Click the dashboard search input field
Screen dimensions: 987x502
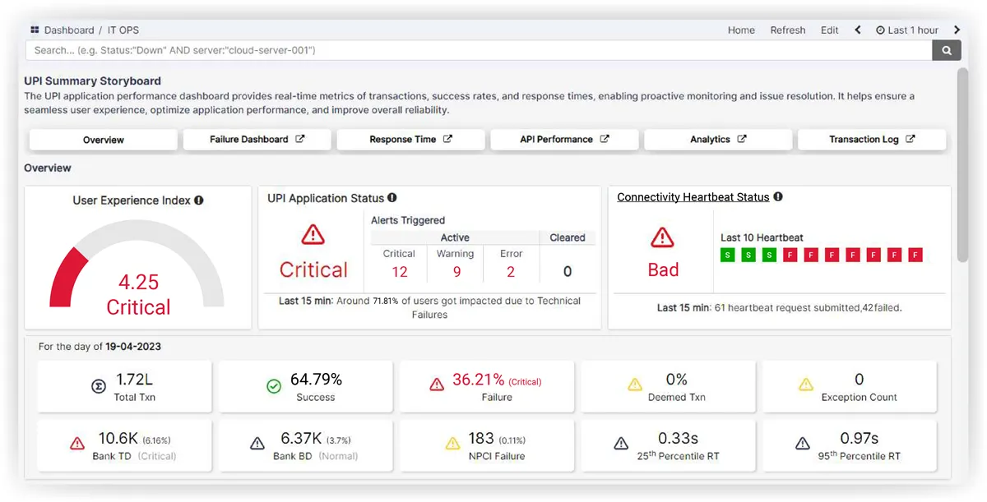click(x=480, y=50)
